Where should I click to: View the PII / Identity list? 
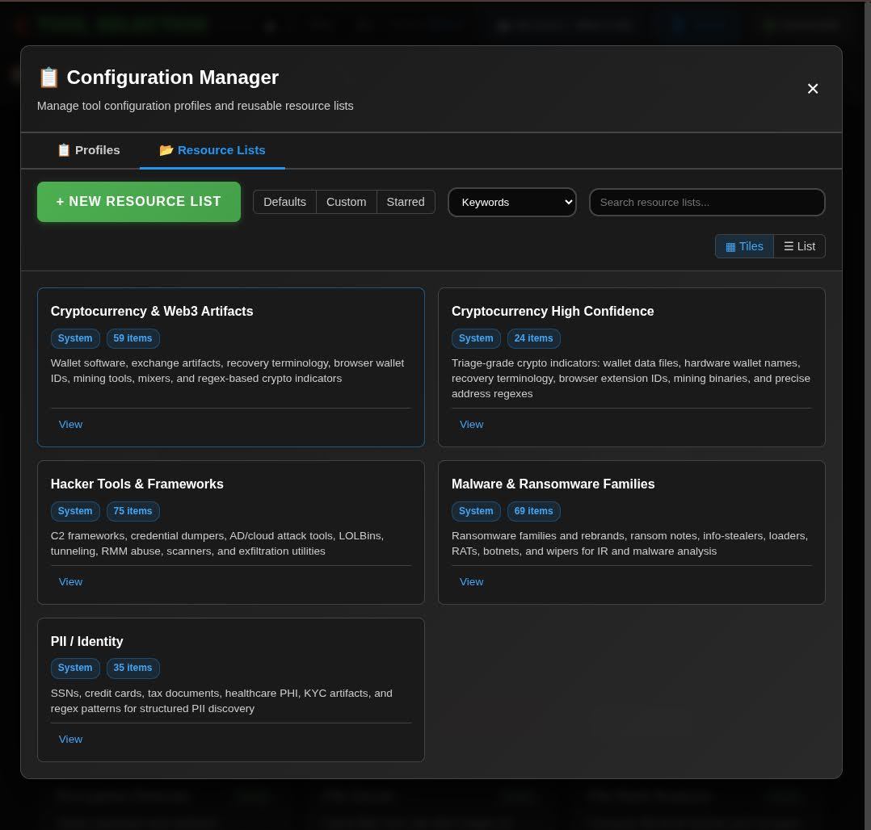coord(70,739)
